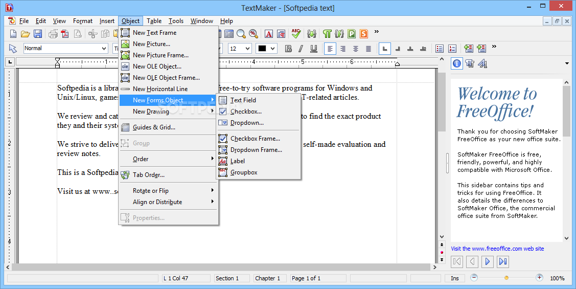
Task: Click the Copy icon in toolbar
Action: tap(105, 34)
